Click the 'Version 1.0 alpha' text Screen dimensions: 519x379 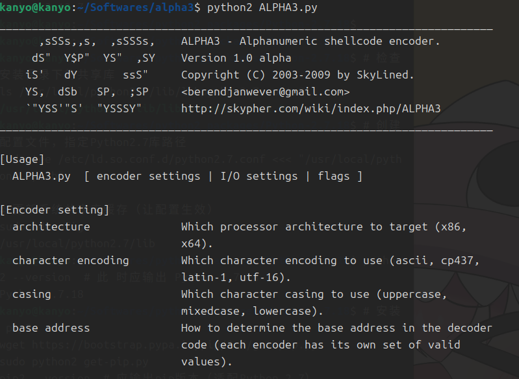[x=236, y=58]
